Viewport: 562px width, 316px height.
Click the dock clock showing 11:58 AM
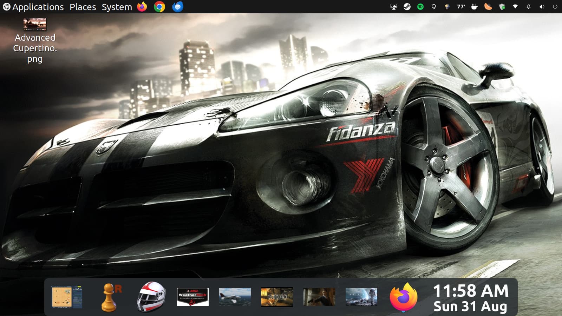[x=470, y=297]
